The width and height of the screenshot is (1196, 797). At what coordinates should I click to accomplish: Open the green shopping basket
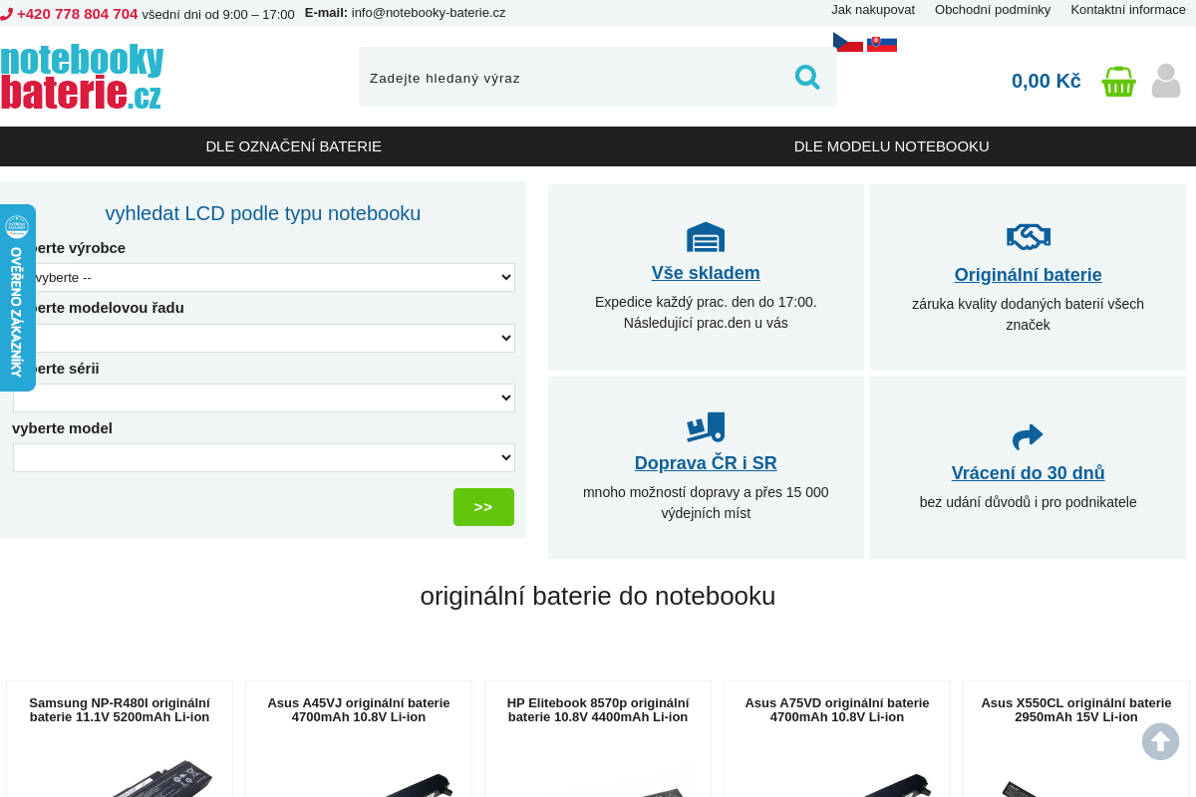pos(1118,81)
